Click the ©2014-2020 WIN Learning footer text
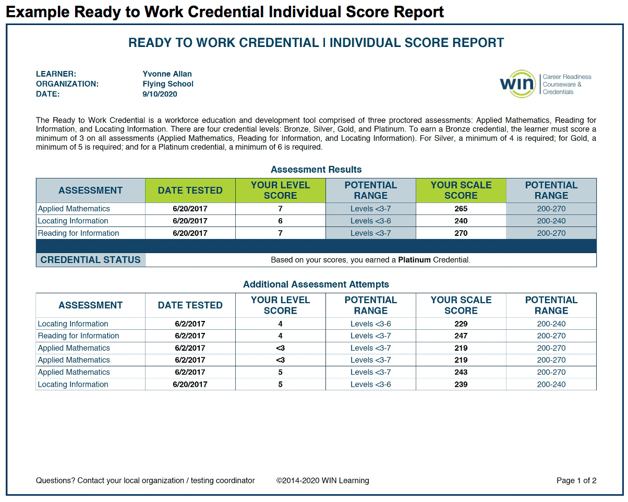 coord(322,481)
